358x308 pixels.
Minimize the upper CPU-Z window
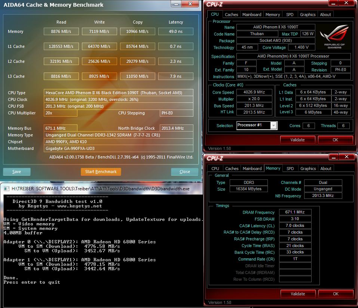click(333, 3)
